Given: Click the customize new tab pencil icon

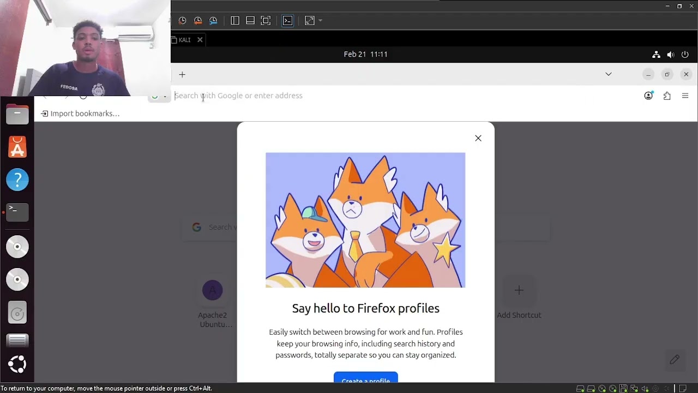Looking at the screenshot, I should (675, 359).
